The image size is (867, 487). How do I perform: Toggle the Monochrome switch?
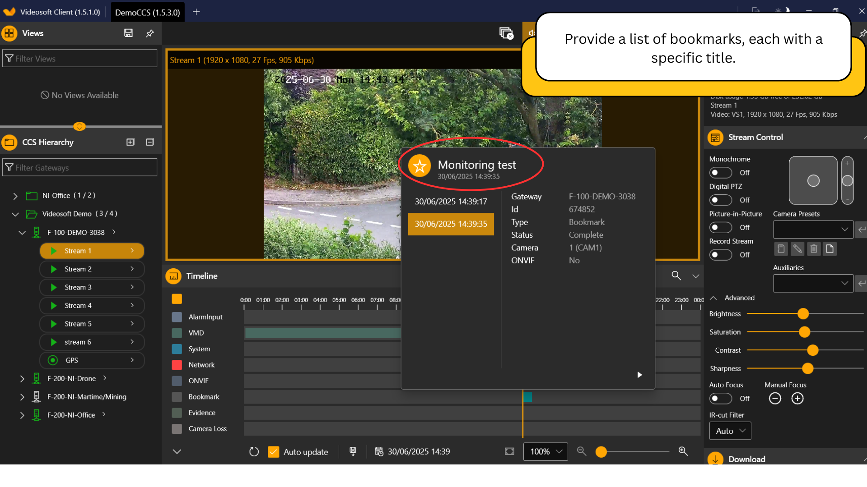pyautogui.click(x=720, y=173)
